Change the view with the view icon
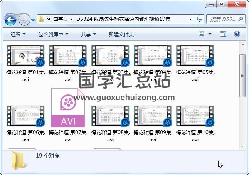Screen dimensions: 249x175 tap(202, 34)
